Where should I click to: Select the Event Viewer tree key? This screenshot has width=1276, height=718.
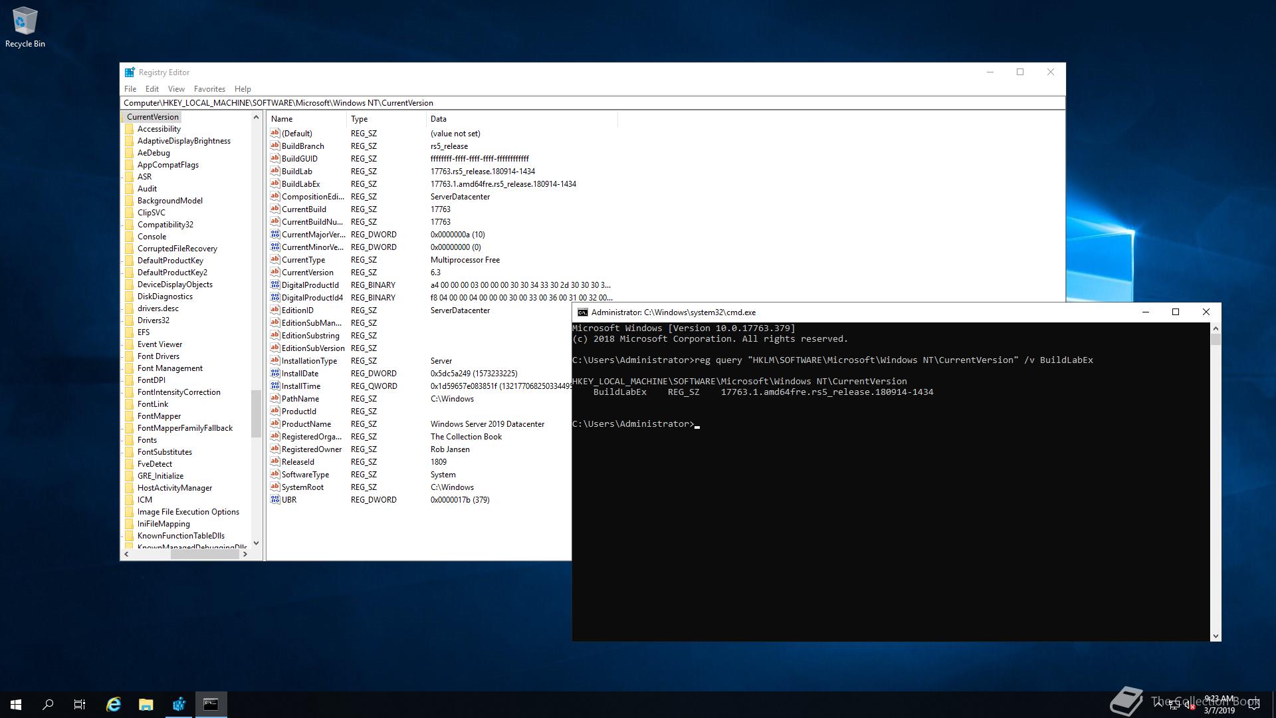click(159, 344)
